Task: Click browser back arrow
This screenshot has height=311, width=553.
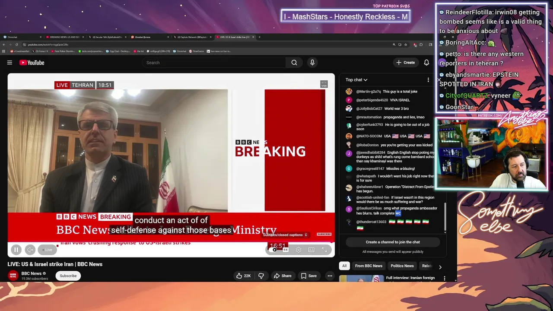Action: point(4,44)
